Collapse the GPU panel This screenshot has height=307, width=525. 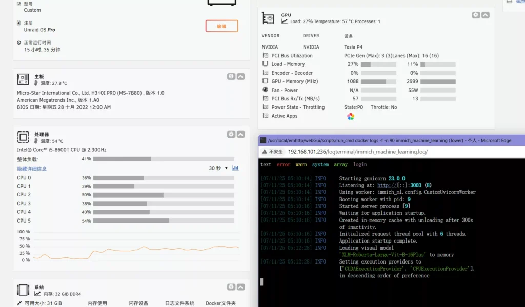pyautogui.click(x=485, y=15)
